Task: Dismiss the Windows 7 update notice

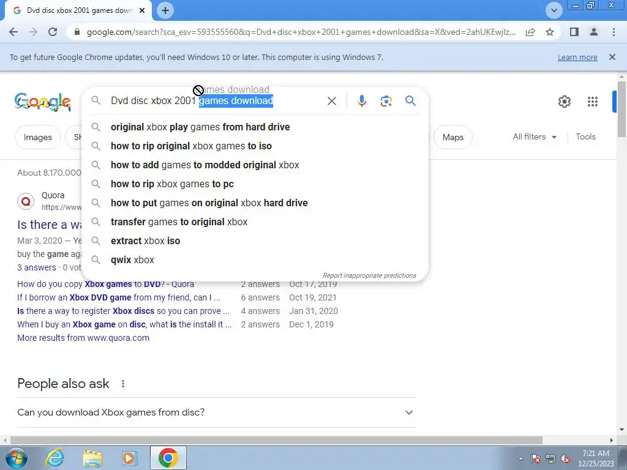Action: tap(612, 57)
